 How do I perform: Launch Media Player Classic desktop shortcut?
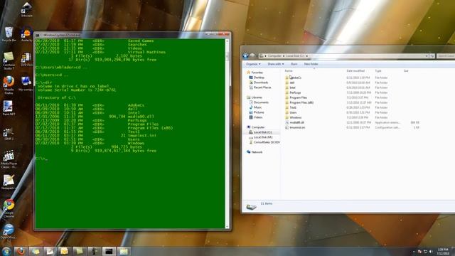[9, 159]
